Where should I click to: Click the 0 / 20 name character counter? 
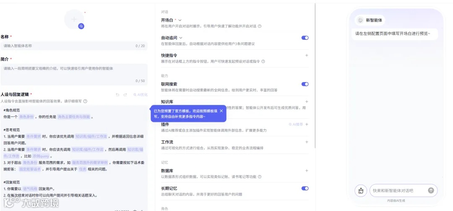(140, 46)
